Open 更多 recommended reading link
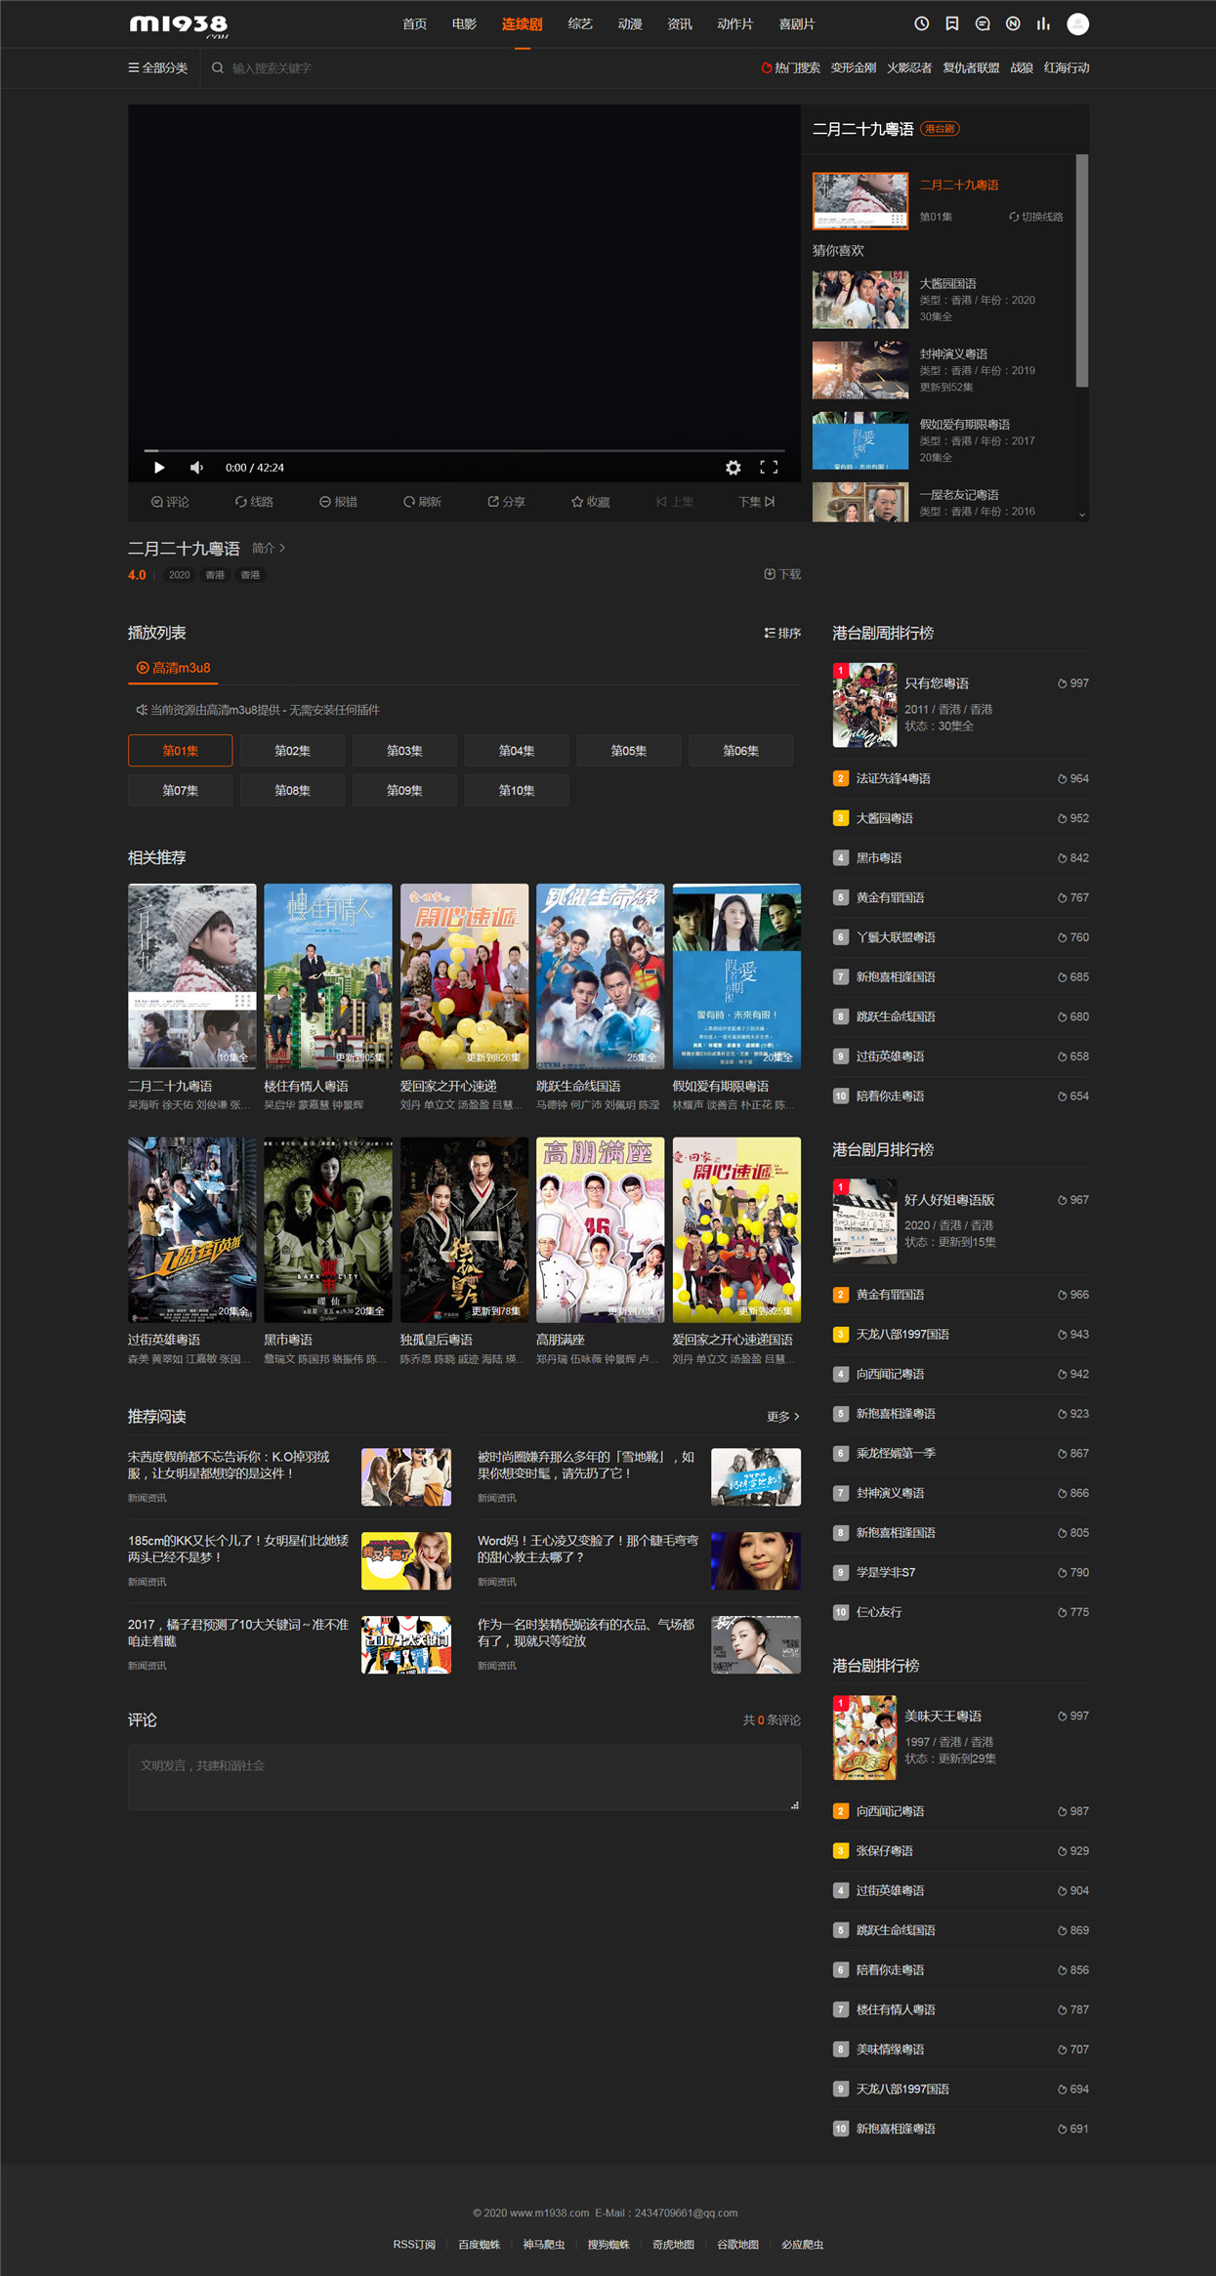This screenshot has width=1216, height=2276. (x=783, y=1417)
